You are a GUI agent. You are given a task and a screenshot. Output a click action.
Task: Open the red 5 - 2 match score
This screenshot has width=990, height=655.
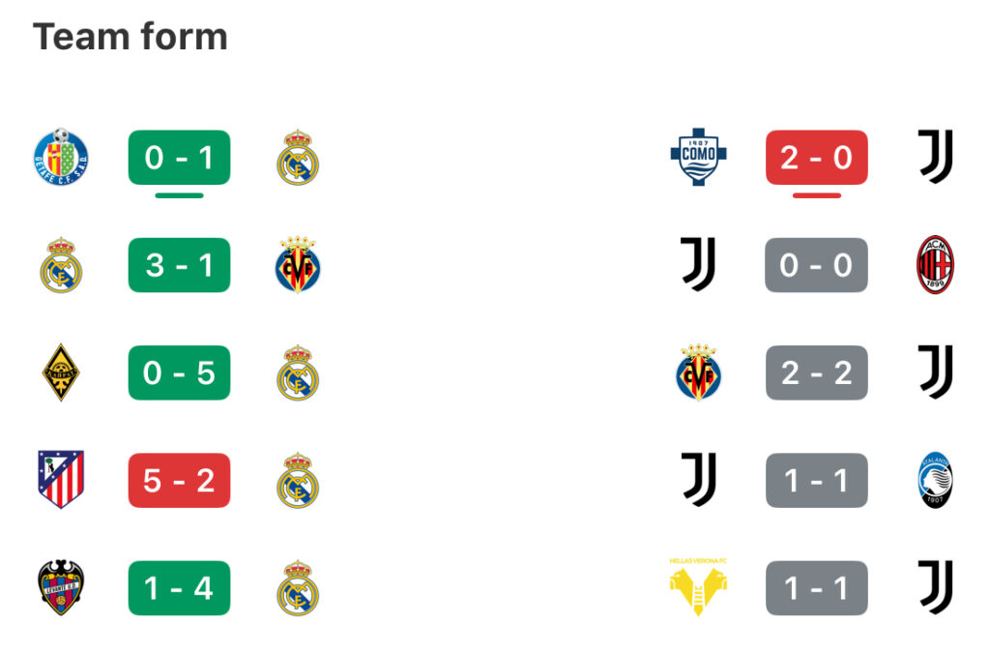179,480
